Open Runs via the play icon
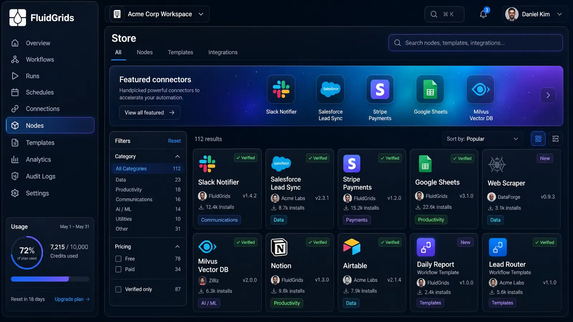 pyautogui.click(x=15, y=76)
